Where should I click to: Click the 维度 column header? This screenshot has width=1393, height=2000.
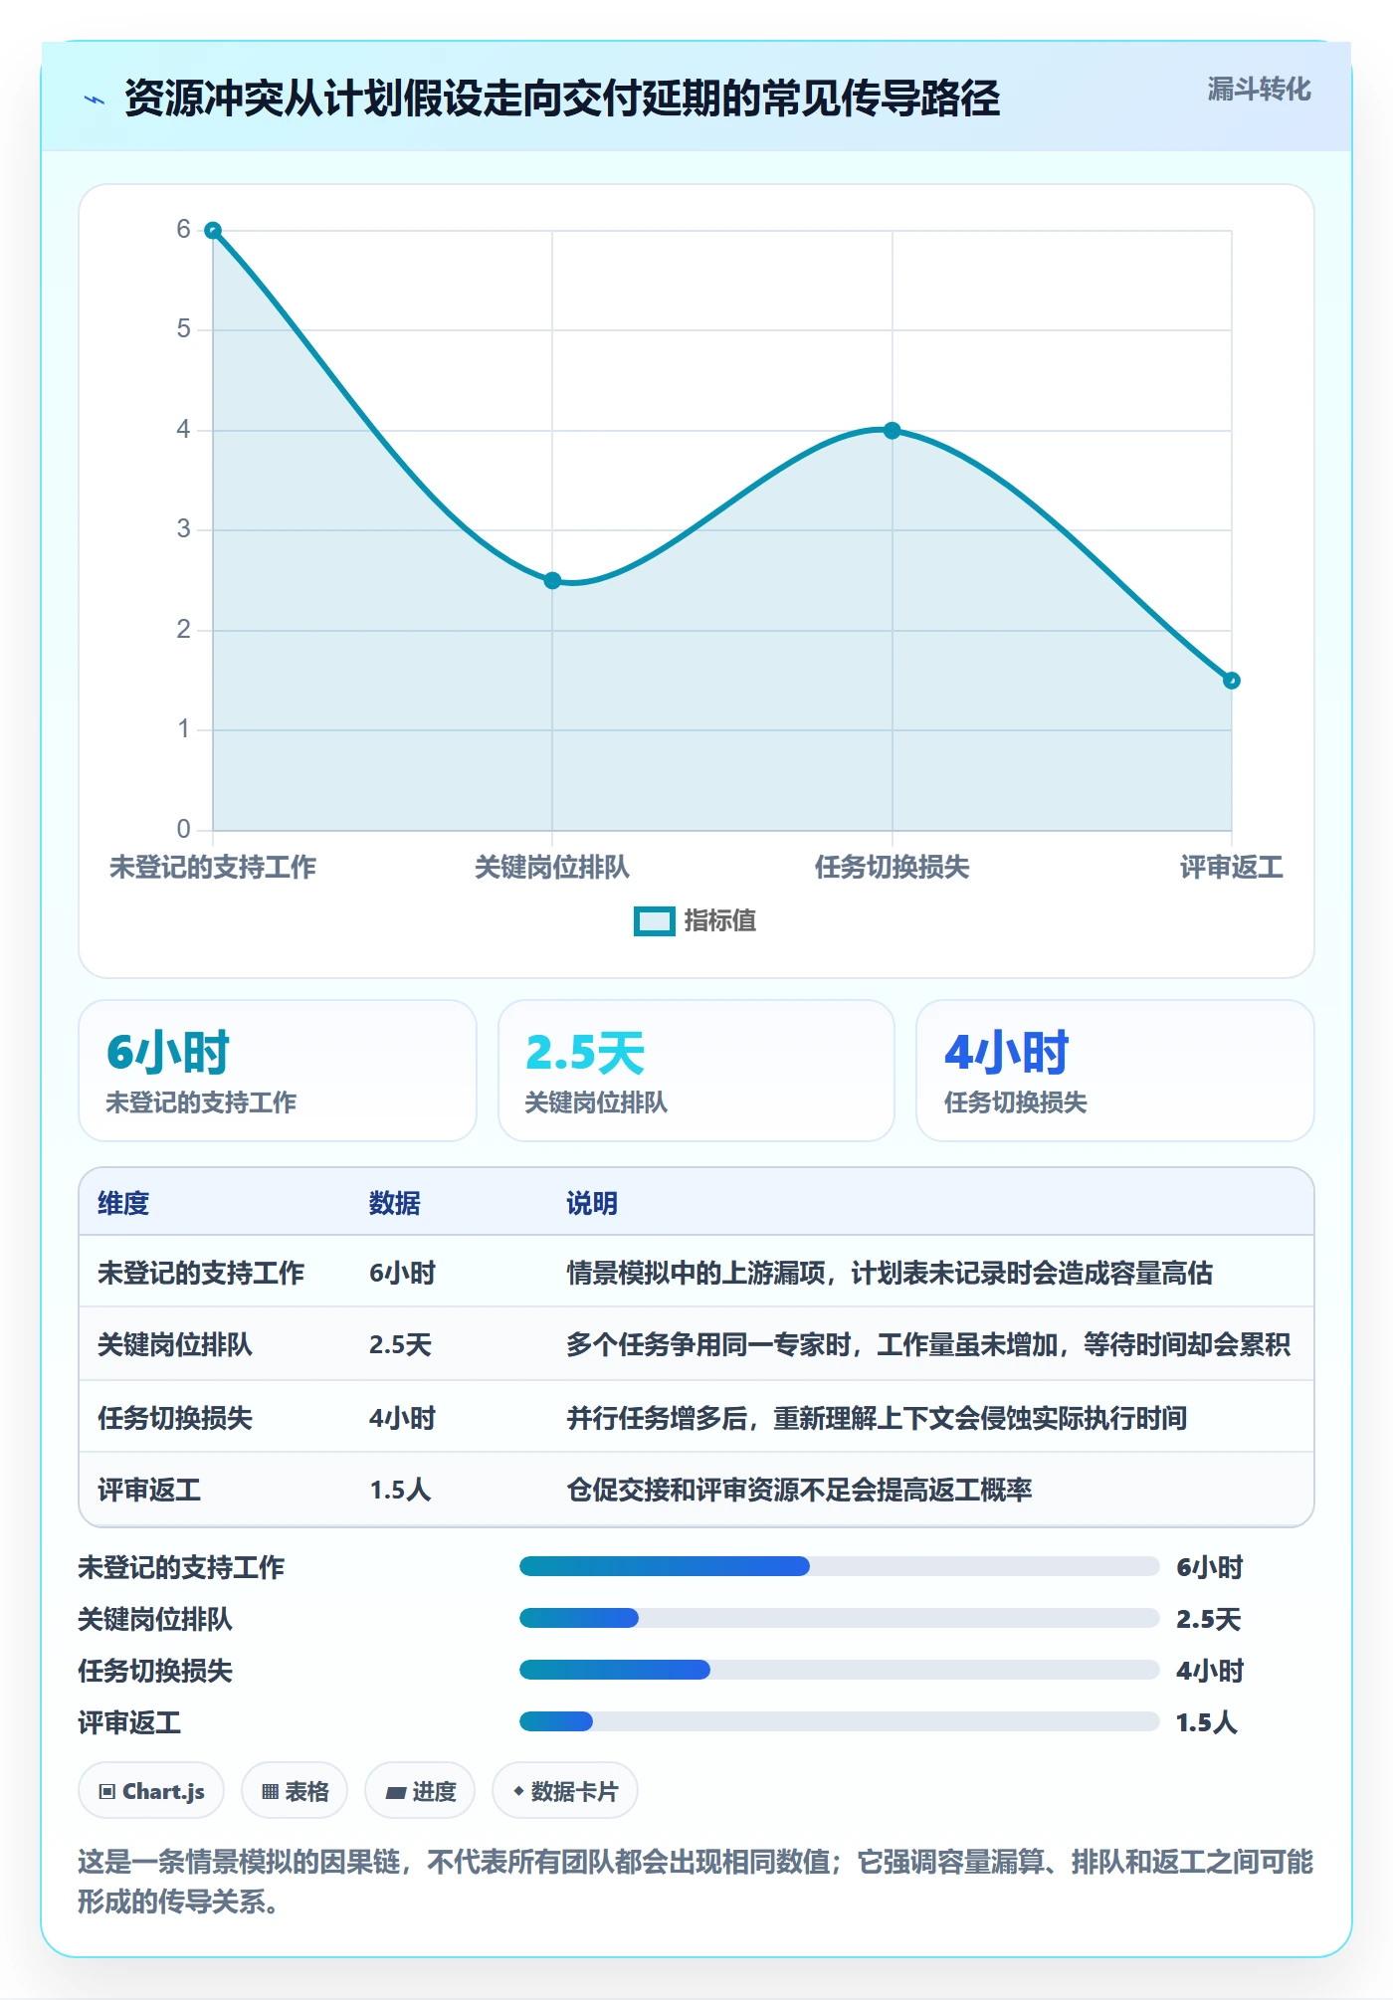point(123,1203)
